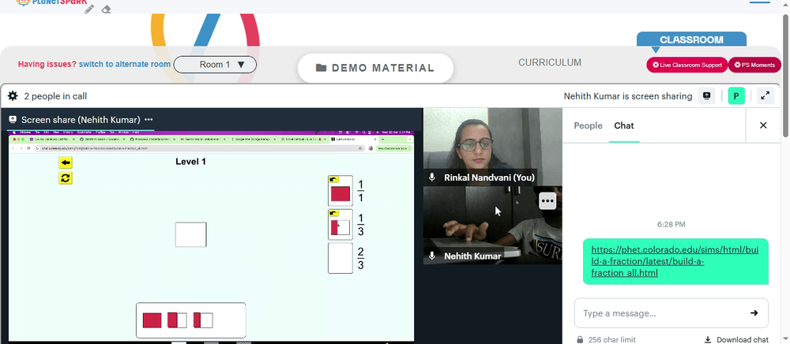Open more options on Nehith Kumar video
Viewport: 790px width, 344px height.
[547, 201]
